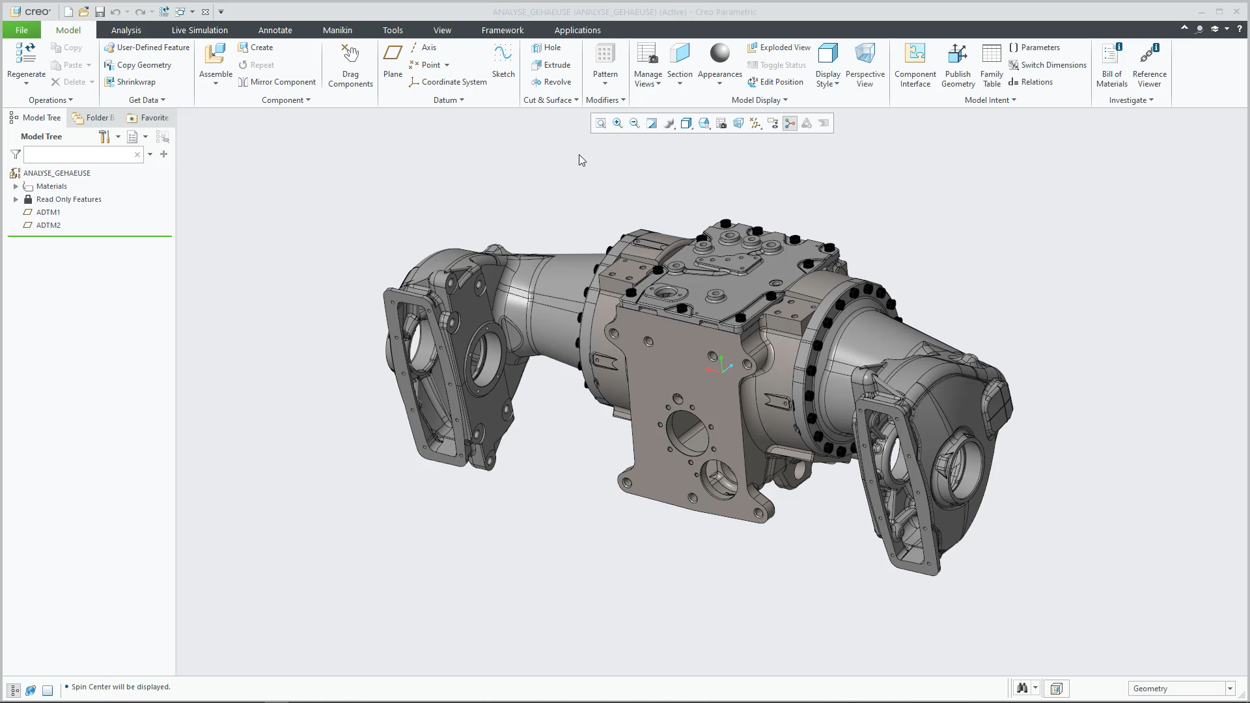Toggle Spin Center display in graphics toolbar
This screenshot has width=1250, height=703.
[x=790, y=123]
